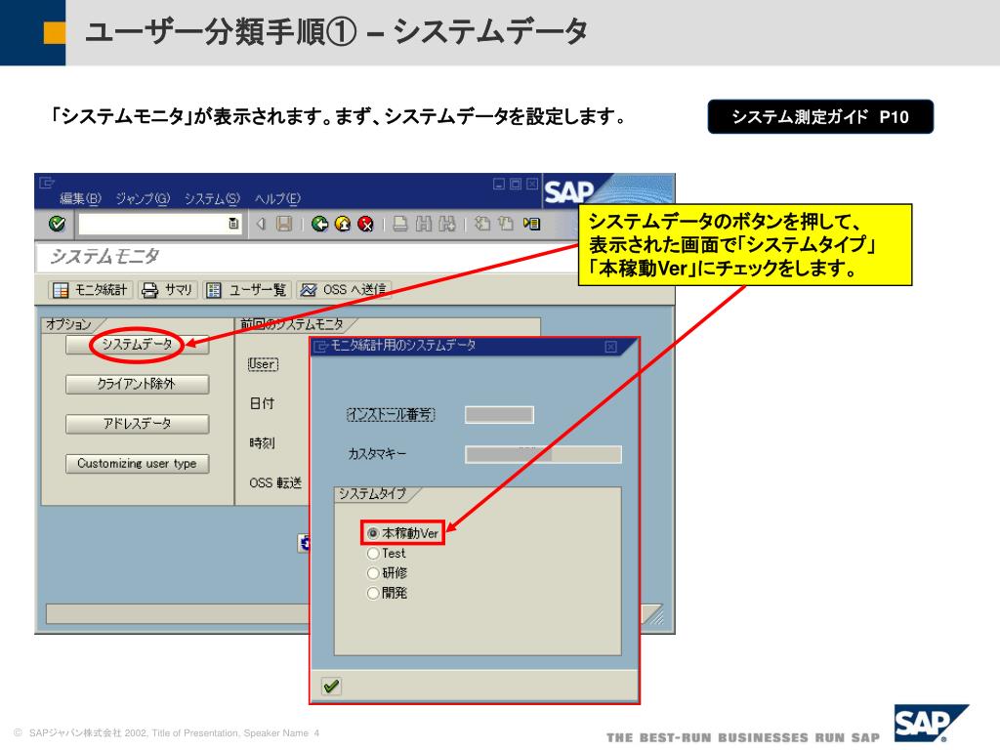This screenshot has width=1000, height=750.
Task: Click the next page navigation icon
Action: [506, 224]
